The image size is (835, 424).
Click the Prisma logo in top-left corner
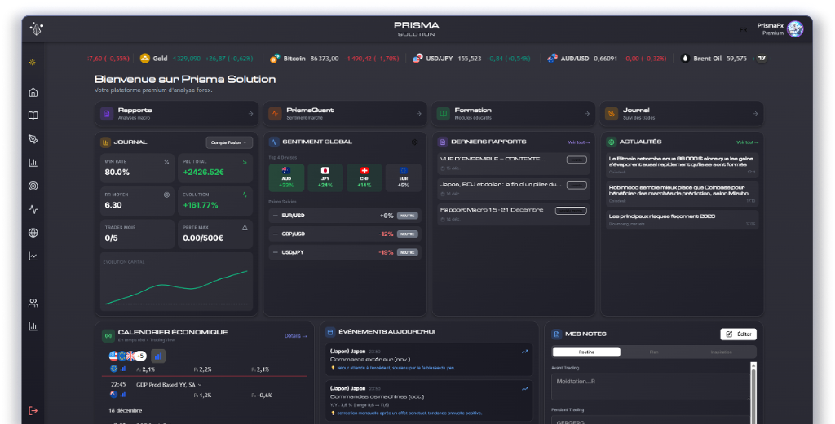pyautogui.click(x=36, y=28)
